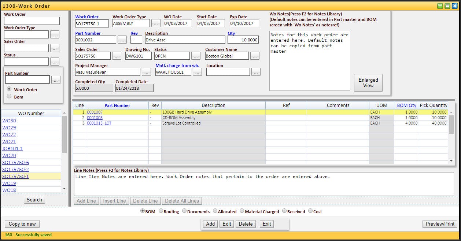Switch to the Routing view
The width and height of the screenshot is (461, 241).
(x=161, y=211)
